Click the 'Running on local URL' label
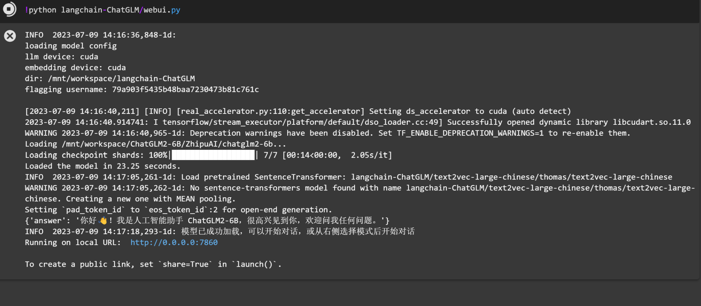This screenshot has height=306, width=701. coord(73,242)
